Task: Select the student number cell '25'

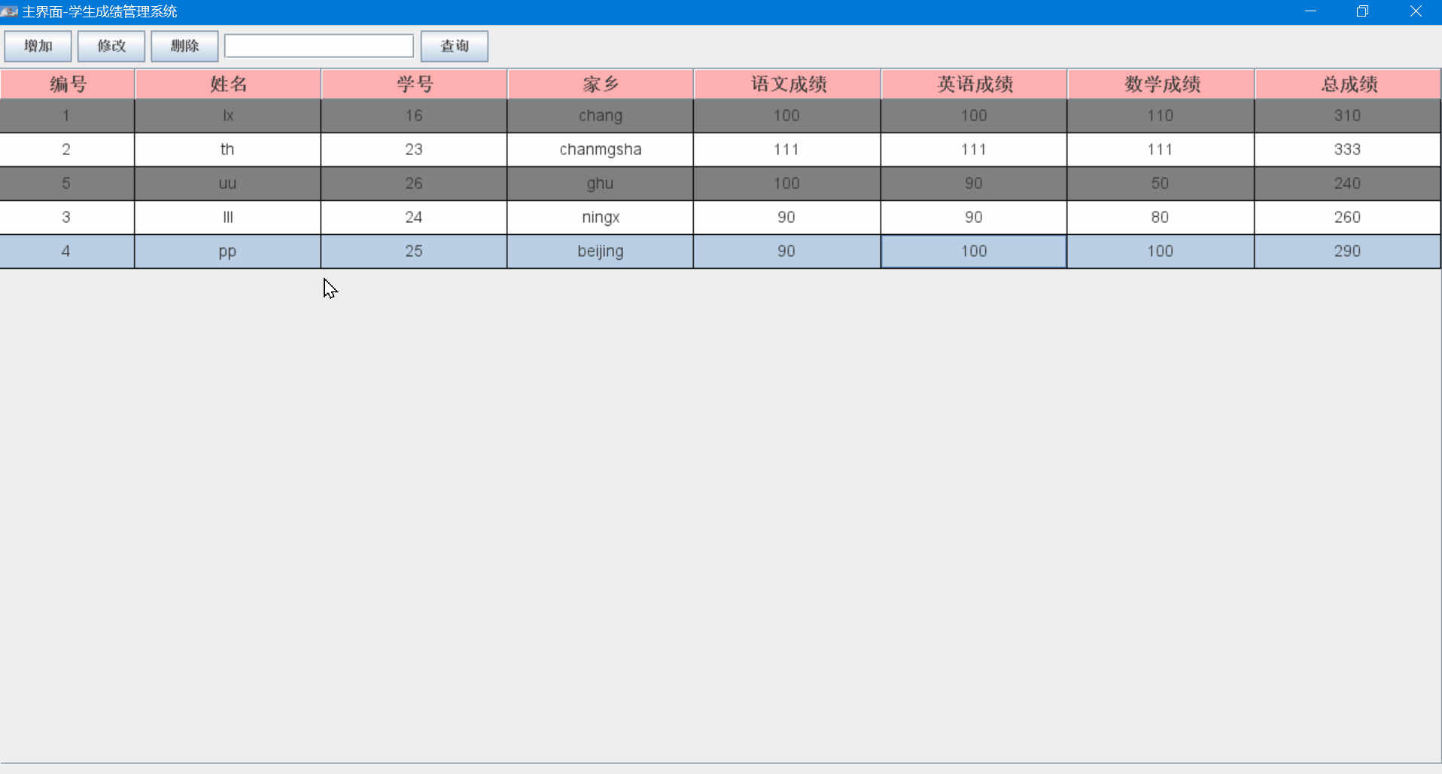Action: pos(414,251)
